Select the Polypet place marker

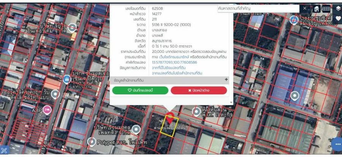point(91,142)
